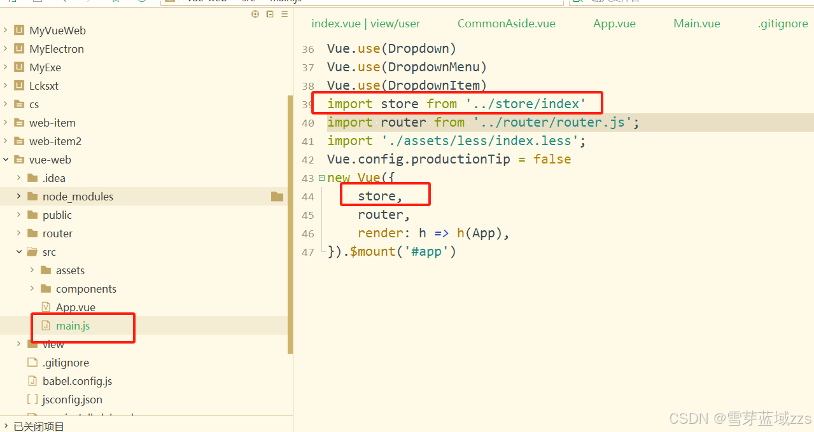The image size is (814, 432).
Task: Open babel.config.js from the tree
Action: (77, 381)
